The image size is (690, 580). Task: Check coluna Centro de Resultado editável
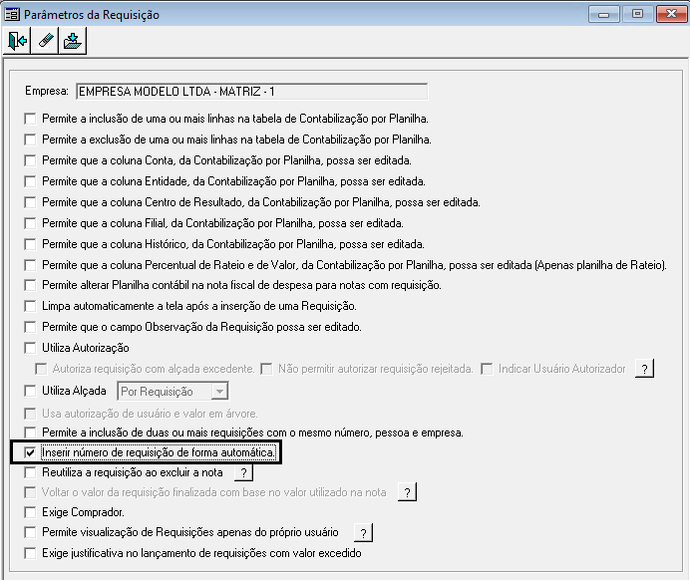[x=30, y=202]
